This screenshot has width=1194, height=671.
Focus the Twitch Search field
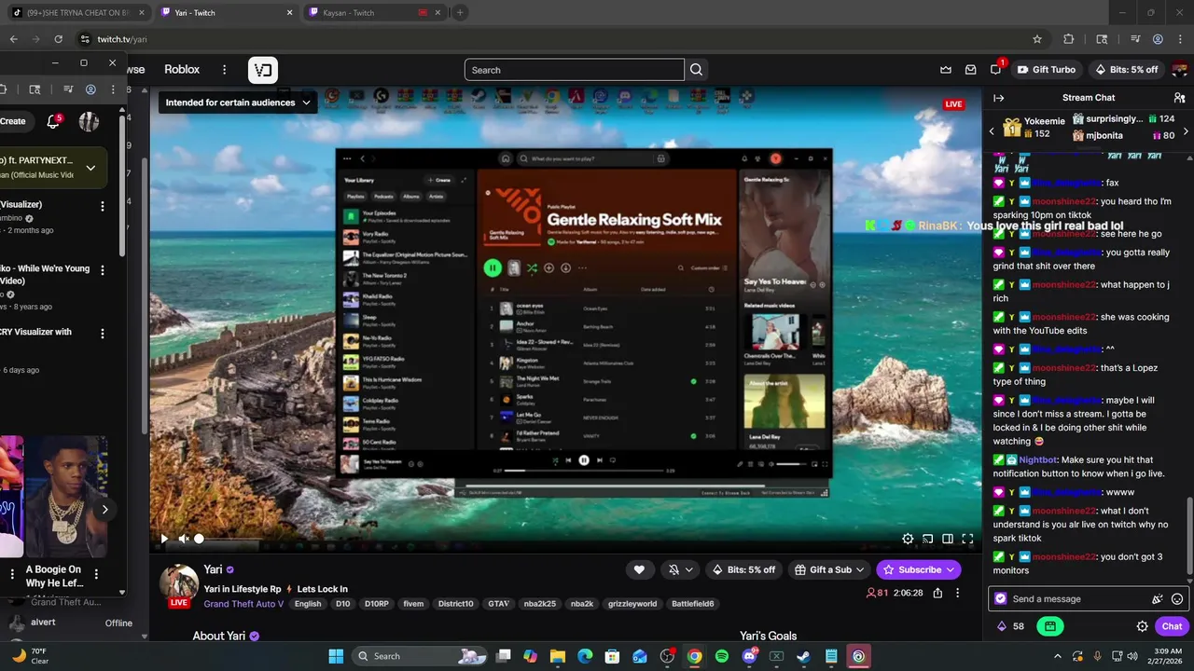[x=575, y=70]
